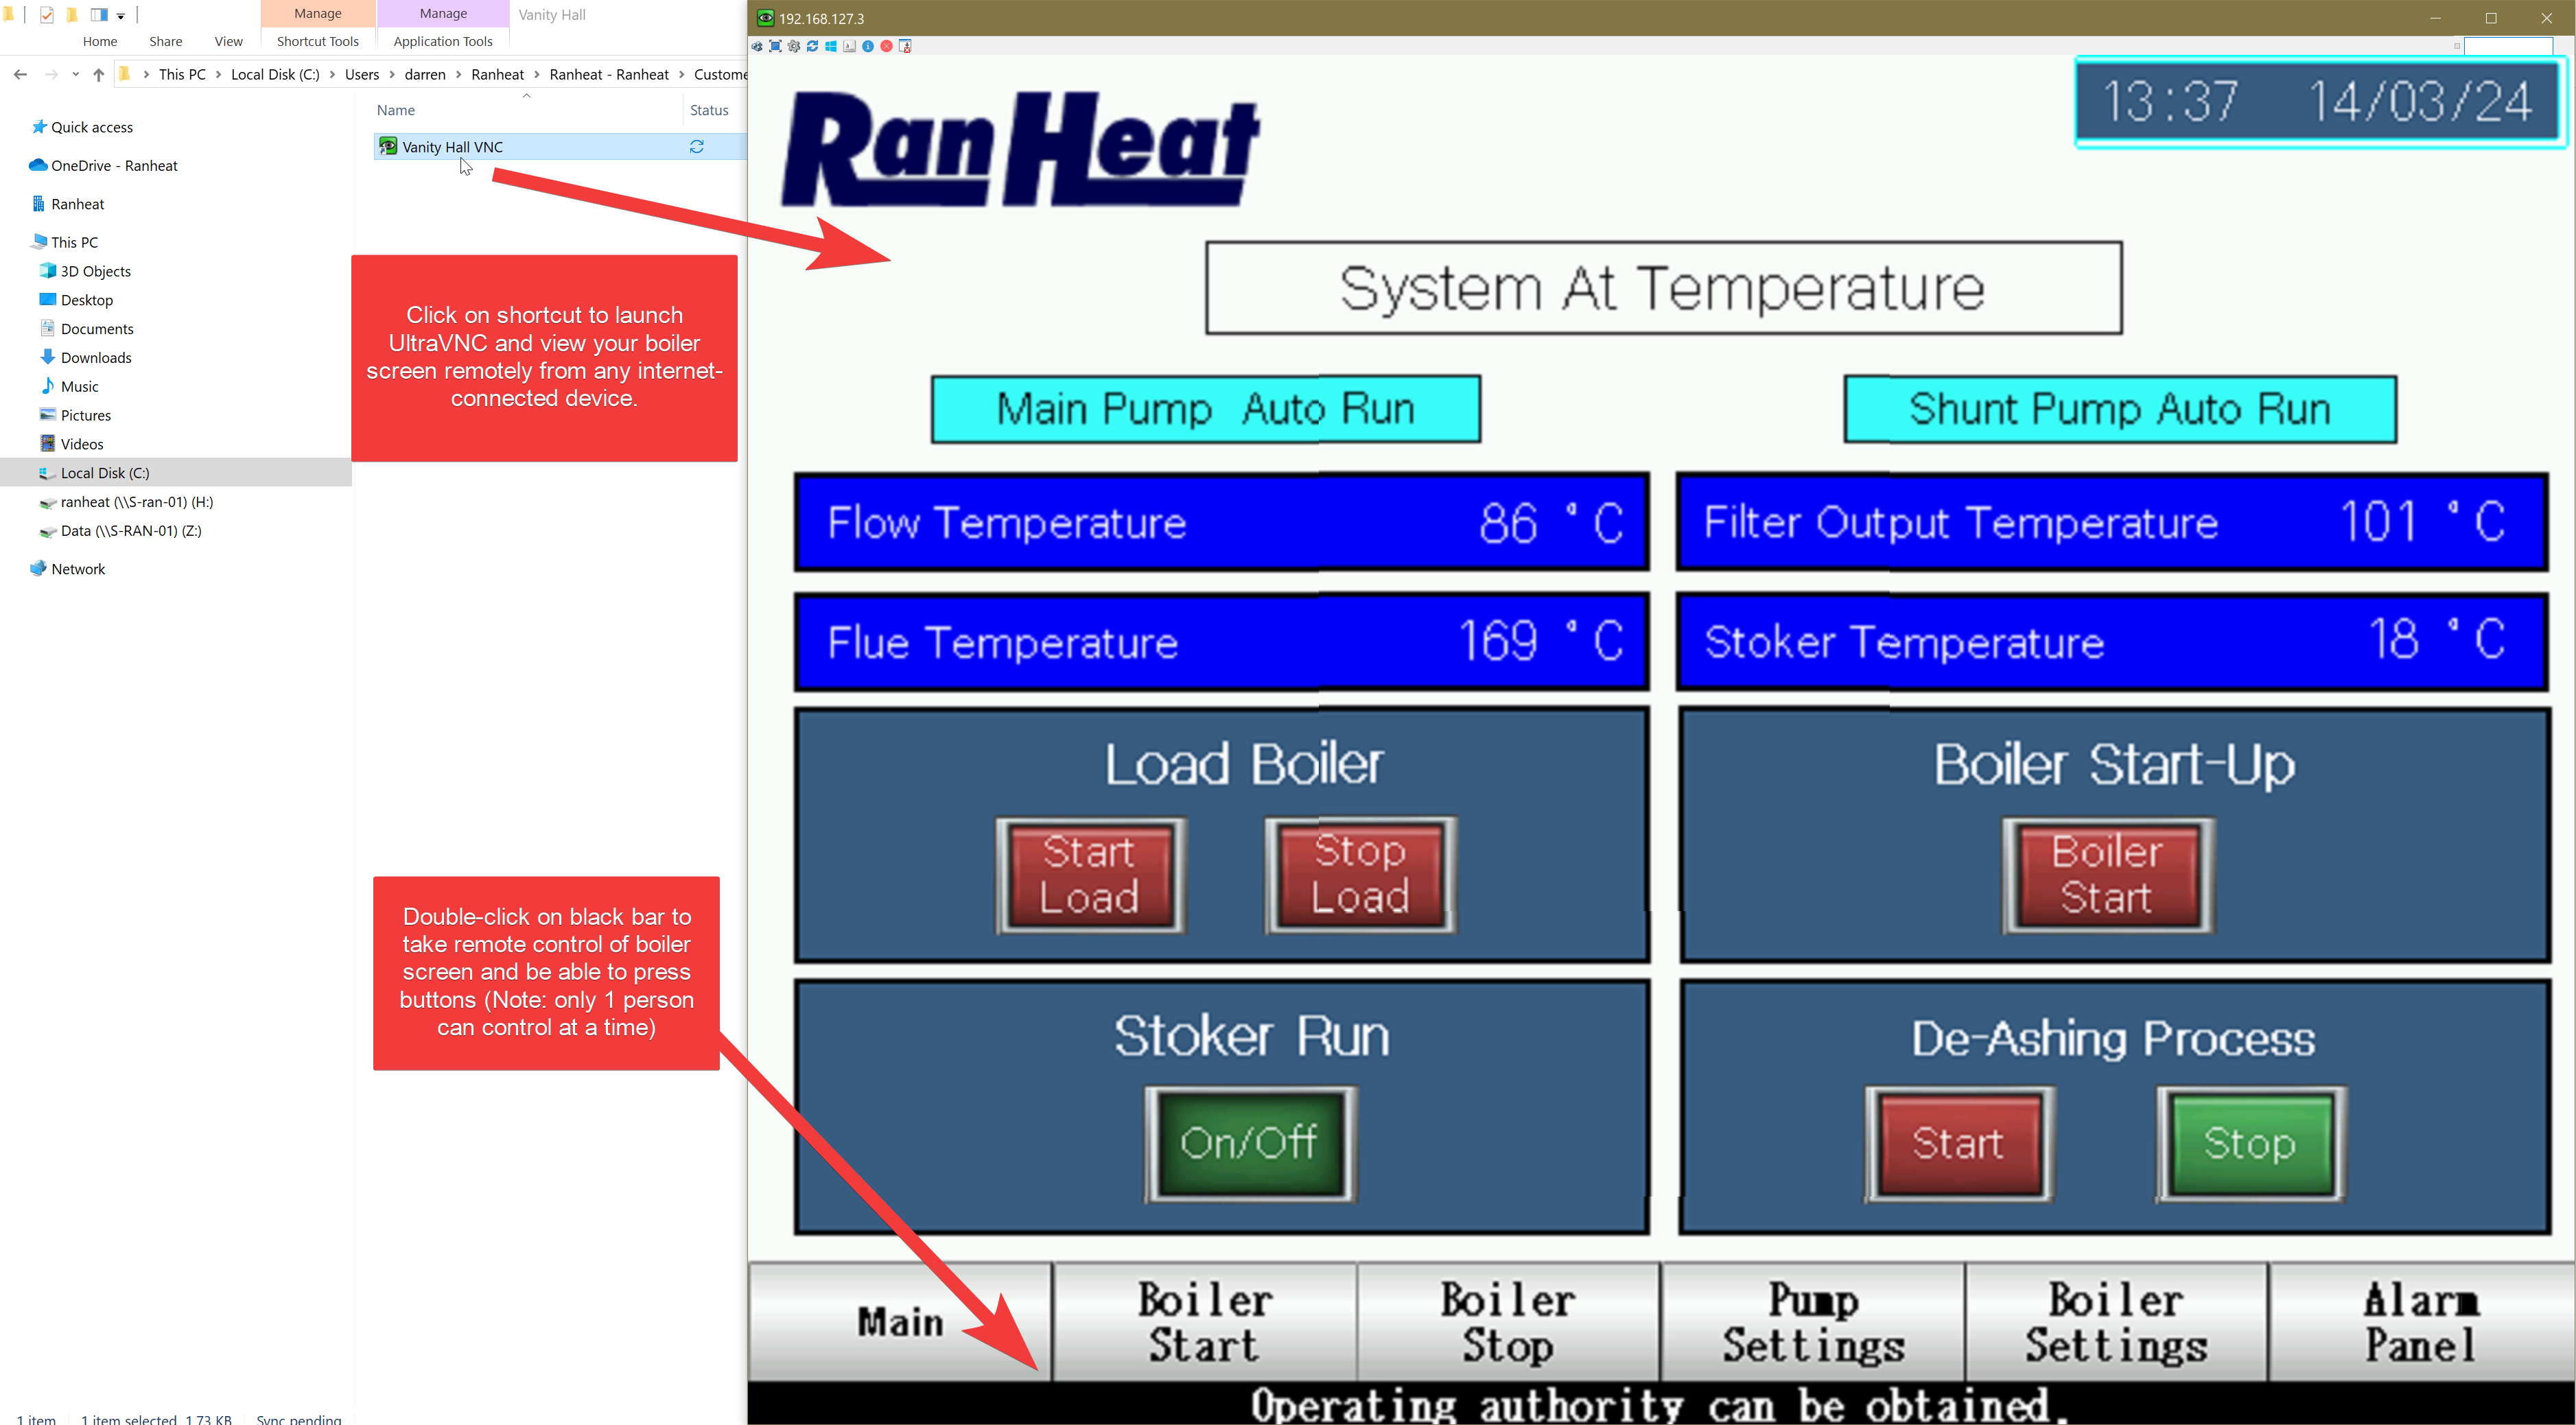
Task: Click the Windows logo icon in the VNC toolbar
Action: click(831, 46)
